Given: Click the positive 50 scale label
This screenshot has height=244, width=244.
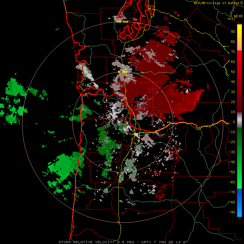Looking at the screenshot, I should [233, 72].
